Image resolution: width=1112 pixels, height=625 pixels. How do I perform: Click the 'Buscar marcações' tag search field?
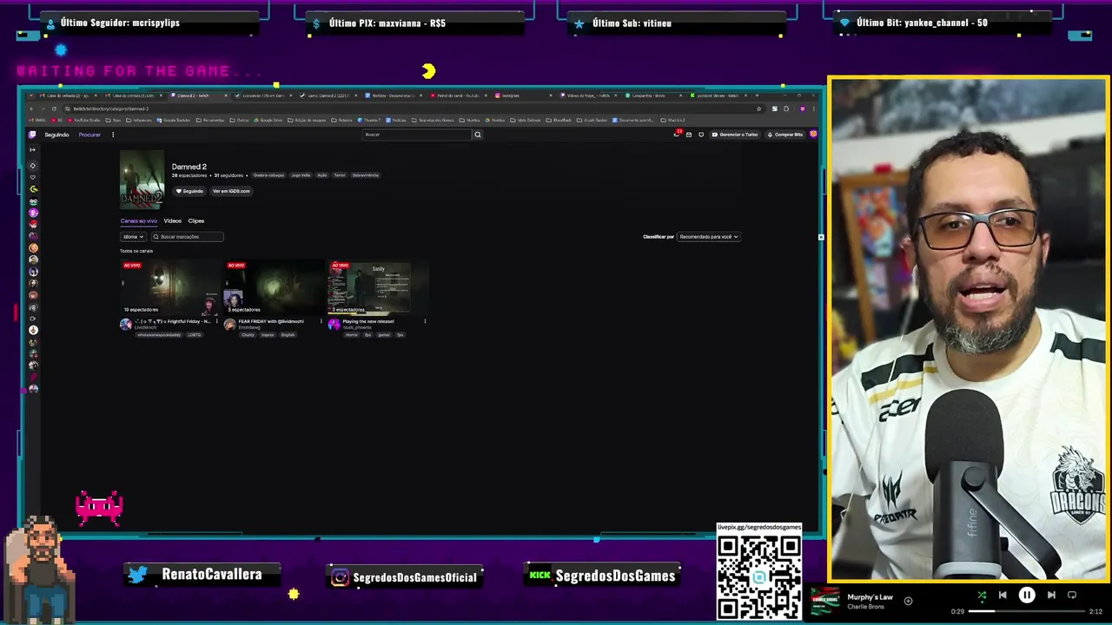click(188, 236)
